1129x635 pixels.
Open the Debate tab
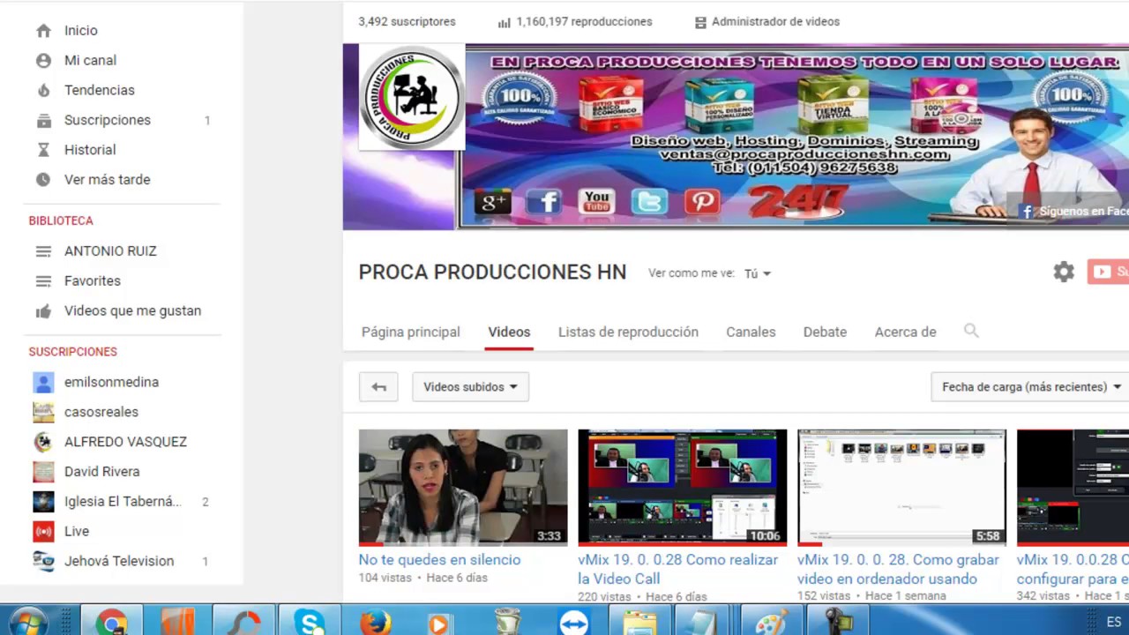[825, 332]
